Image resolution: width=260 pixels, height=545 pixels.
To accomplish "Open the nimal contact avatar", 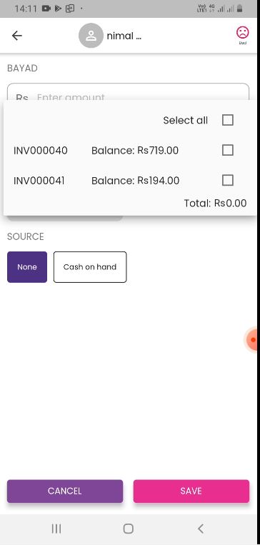I will coord(91,36).
